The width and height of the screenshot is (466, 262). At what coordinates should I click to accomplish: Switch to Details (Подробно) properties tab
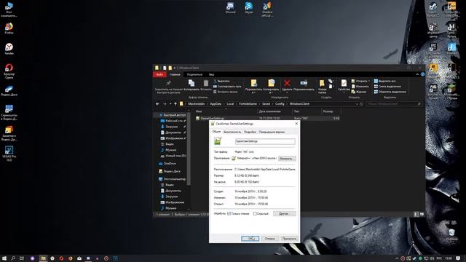[250, 132]
